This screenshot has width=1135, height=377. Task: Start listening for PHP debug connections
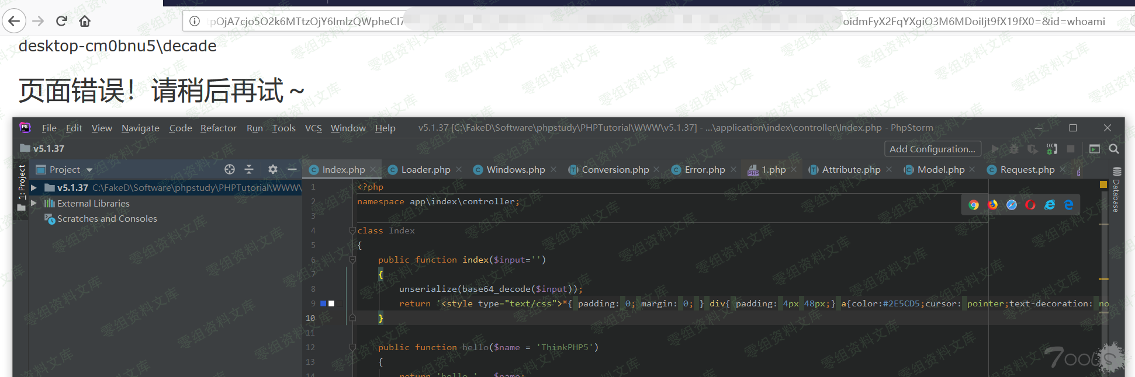coord(1051,149)
